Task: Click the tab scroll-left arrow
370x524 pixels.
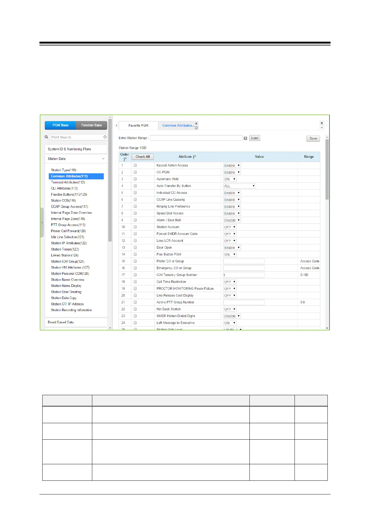Action: [116, 126]
